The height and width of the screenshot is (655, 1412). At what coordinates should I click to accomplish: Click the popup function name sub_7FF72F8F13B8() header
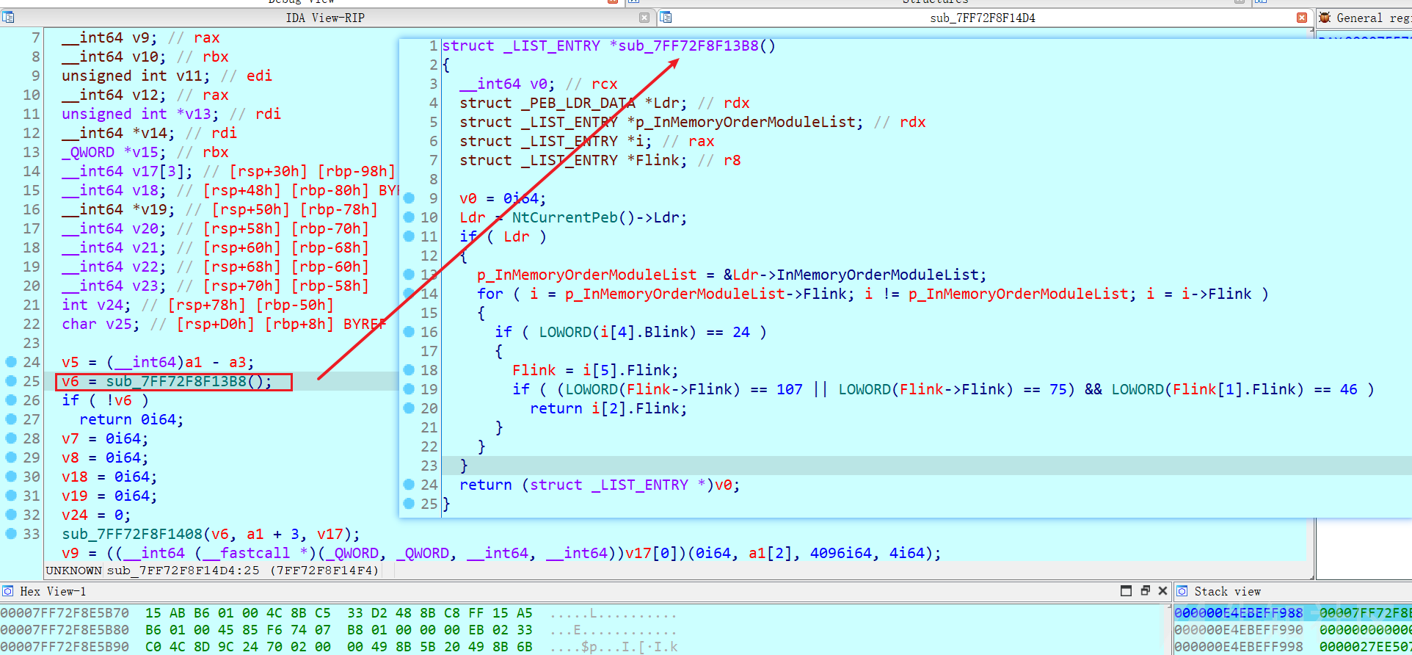click(696, 46)
